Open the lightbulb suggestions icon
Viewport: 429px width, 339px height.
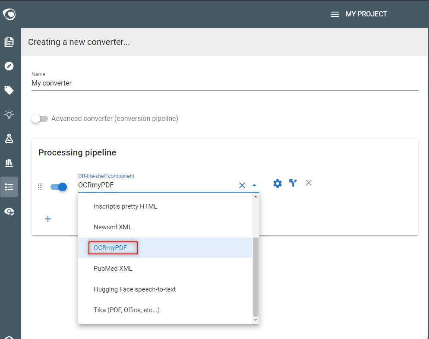pos(9,114)
